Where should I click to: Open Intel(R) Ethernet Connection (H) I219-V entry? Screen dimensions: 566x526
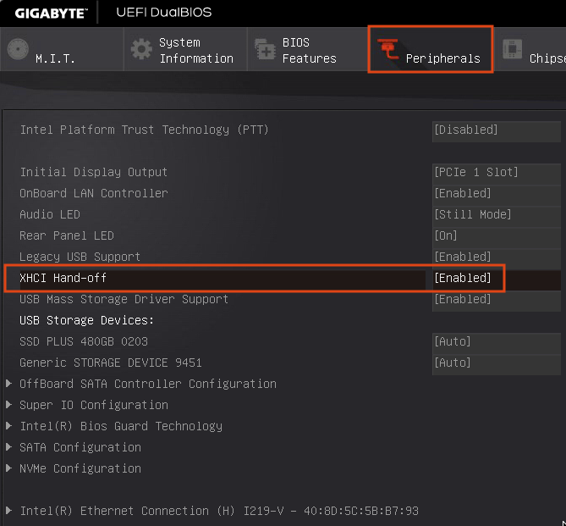point(219,511)
